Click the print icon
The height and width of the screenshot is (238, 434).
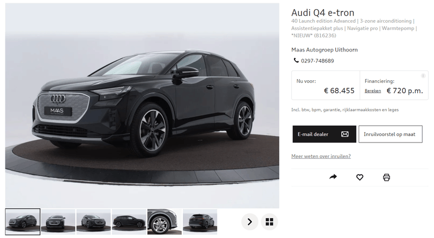386,177
